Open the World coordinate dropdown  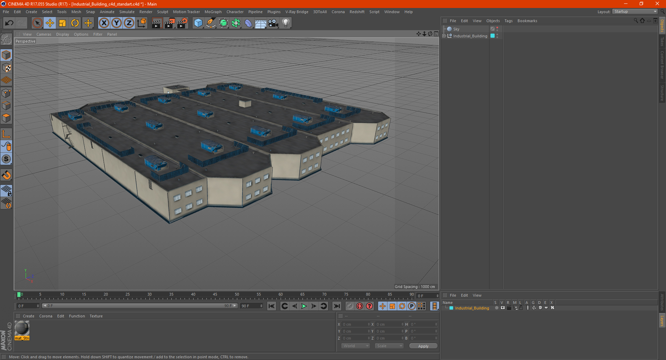356,346
